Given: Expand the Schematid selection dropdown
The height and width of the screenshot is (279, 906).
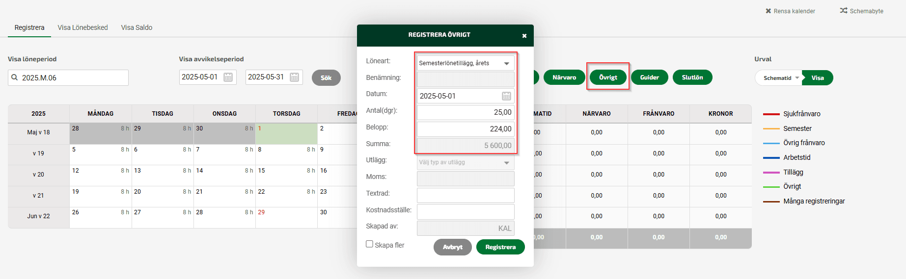Looking at the screenshot, I should pos(797,78).
